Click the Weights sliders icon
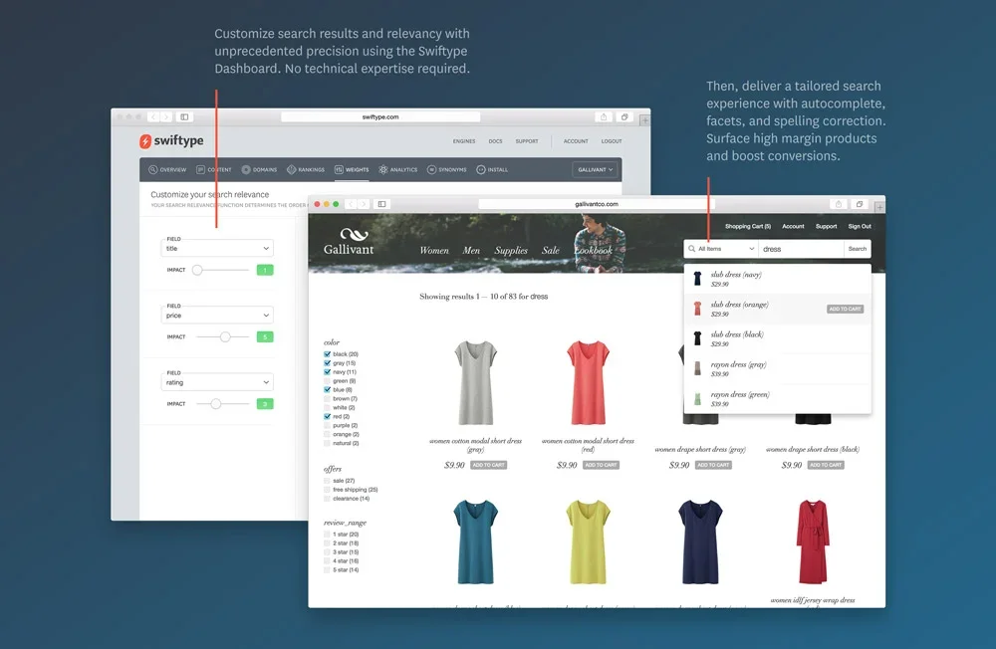 pos(339,169)
